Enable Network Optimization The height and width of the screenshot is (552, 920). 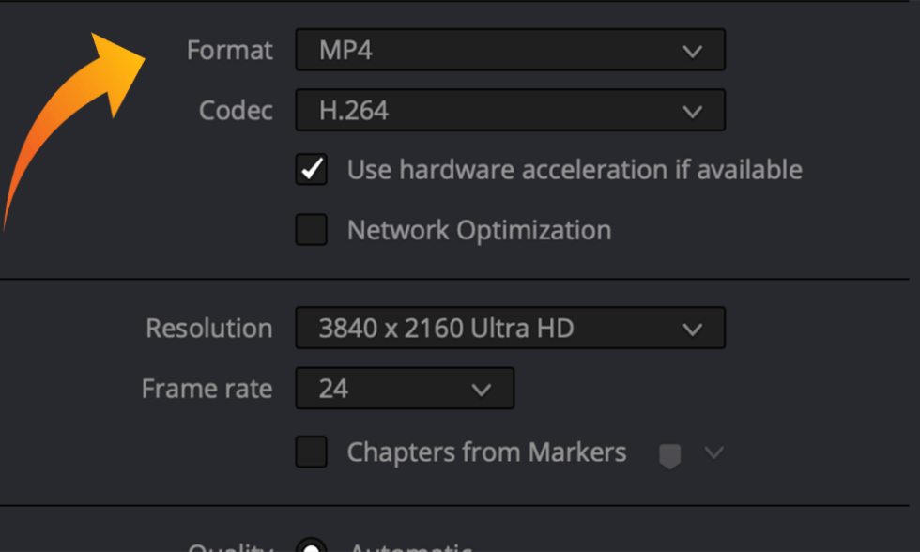pos(311,229)
